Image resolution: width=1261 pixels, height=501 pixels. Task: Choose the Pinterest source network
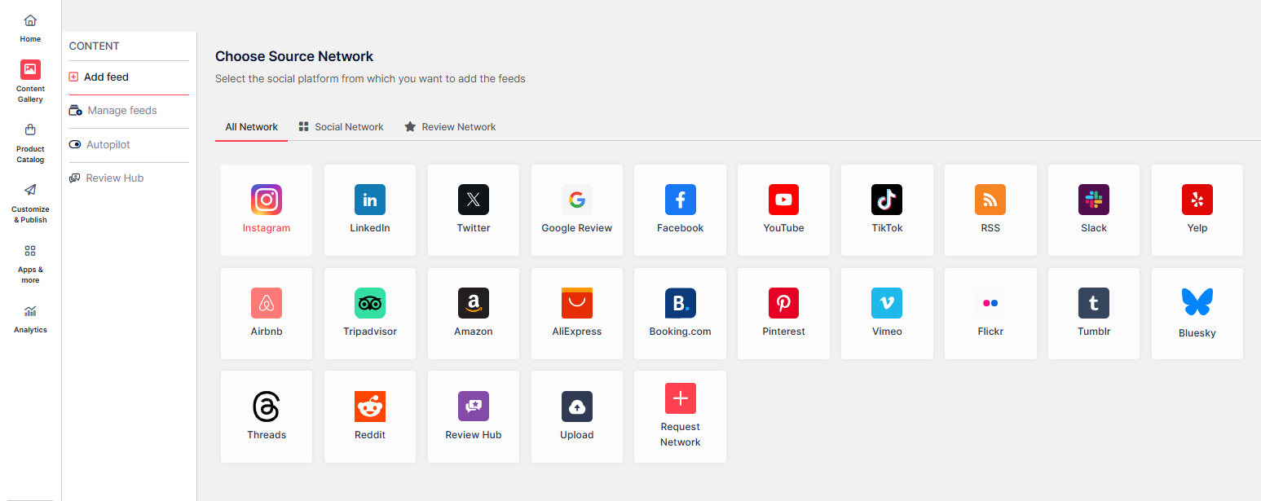click(x=783, y=314)
